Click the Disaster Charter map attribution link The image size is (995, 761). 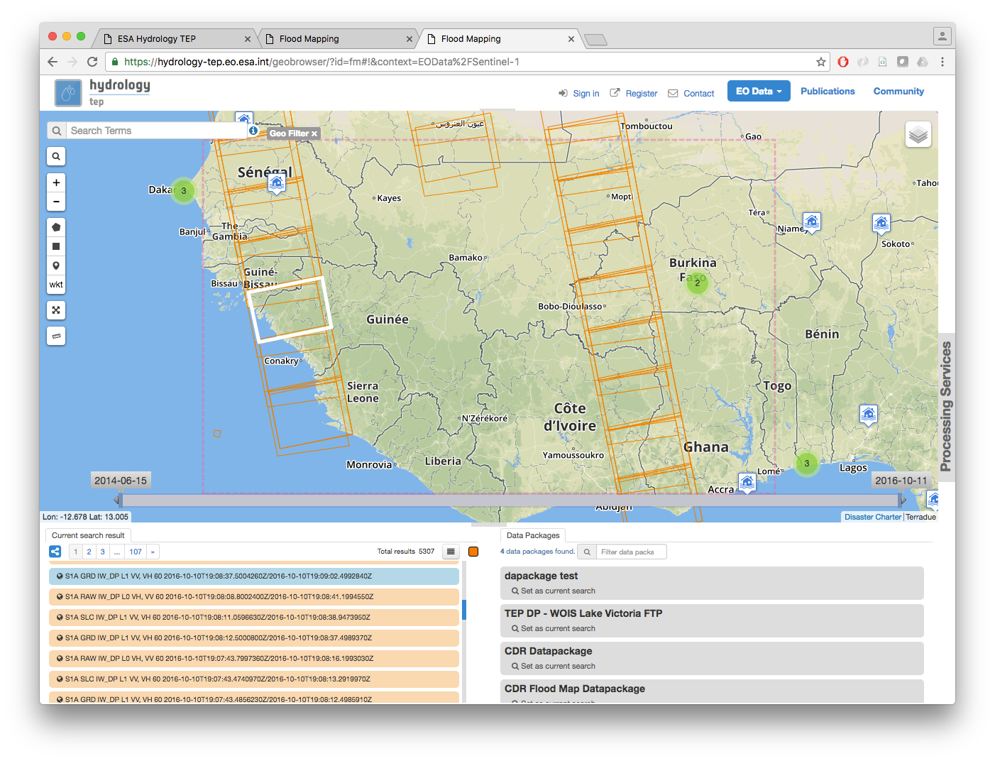pyautogui.click(x=872, y=517)
